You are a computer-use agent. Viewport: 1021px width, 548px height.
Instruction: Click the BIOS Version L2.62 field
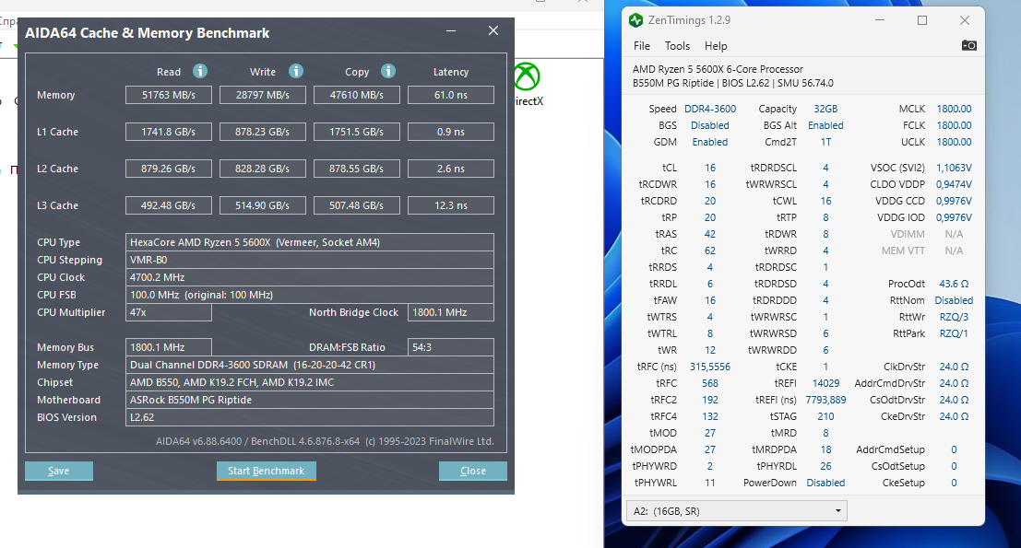309,418
